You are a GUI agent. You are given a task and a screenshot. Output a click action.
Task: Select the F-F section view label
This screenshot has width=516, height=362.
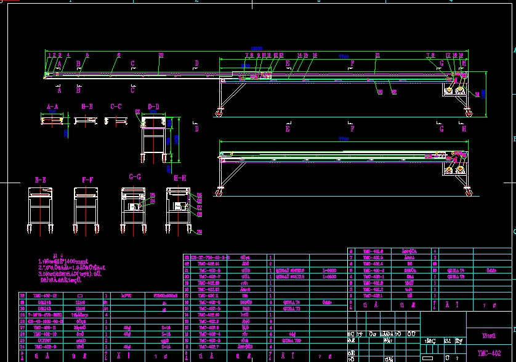(x=87, y=179)
